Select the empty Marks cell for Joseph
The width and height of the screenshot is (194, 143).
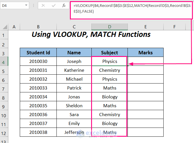[145, 61]
